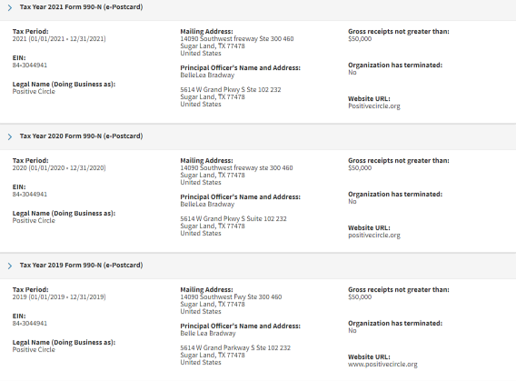Click the BelleLea Bradway name in 2021 section
Screen dimensions: 516x381
207,75
